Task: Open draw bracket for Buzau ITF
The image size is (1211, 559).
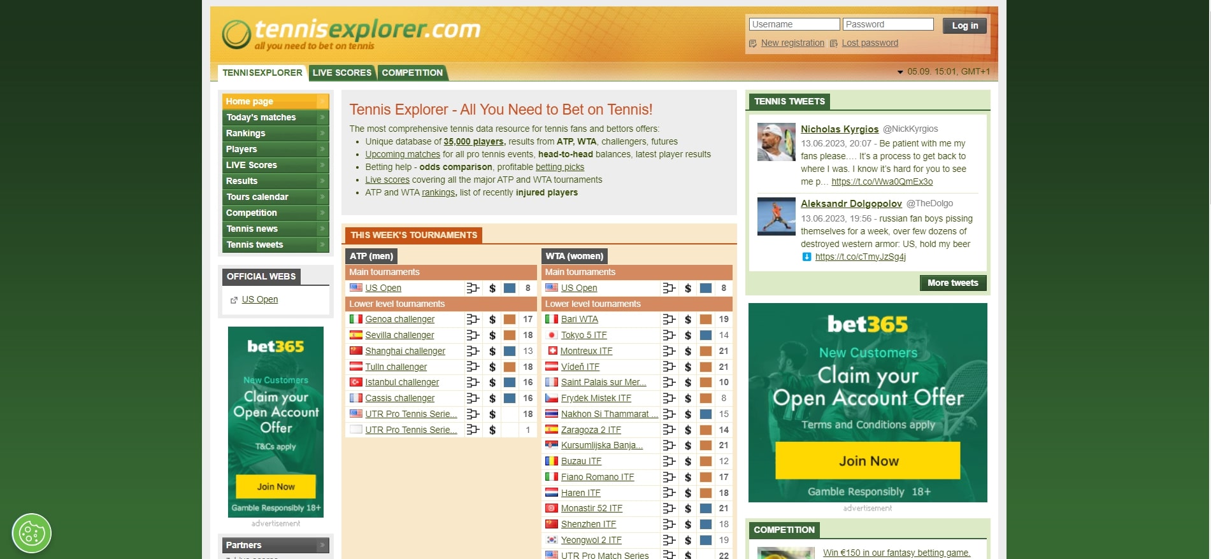Action: click(669, 461)
